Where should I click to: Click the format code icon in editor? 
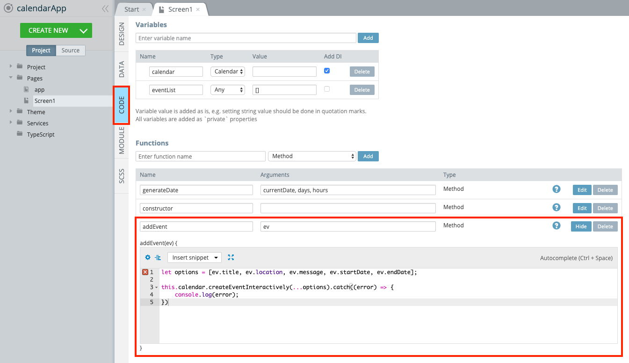(158, 257)
